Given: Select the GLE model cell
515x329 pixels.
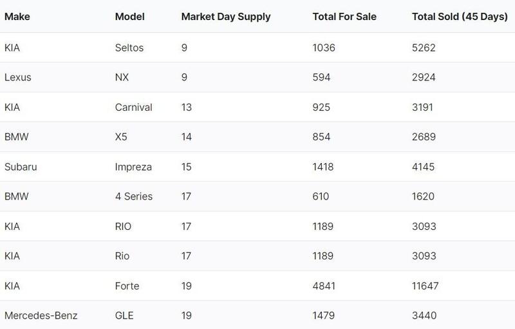Looking at the screenshot, I should pyautogui.click(x=124, y=315).
